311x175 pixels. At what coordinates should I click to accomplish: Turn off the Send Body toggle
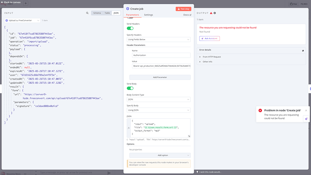click(130, 88)
